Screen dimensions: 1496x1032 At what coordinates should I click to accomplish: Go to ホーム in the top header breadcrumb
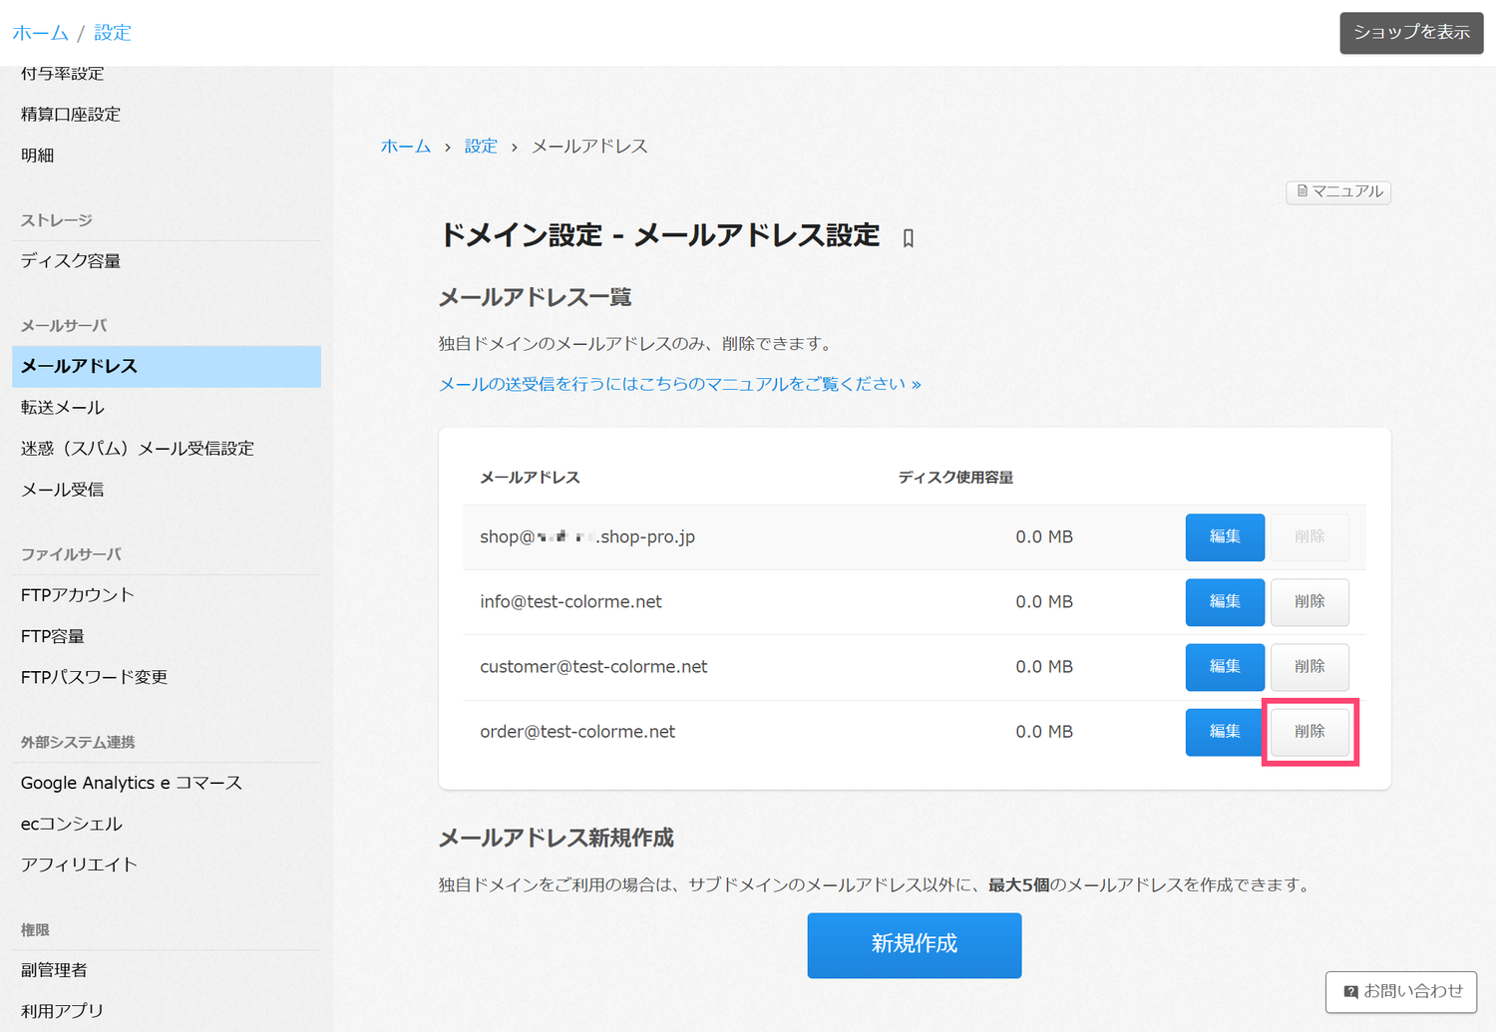click(x=40, y=33)
